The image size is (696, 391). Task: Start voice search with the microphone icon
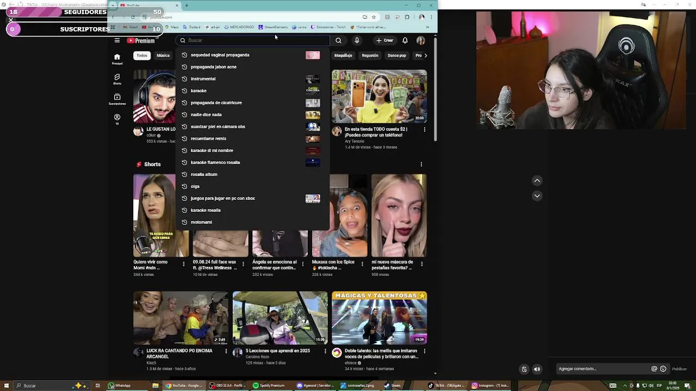coord(357,40)
